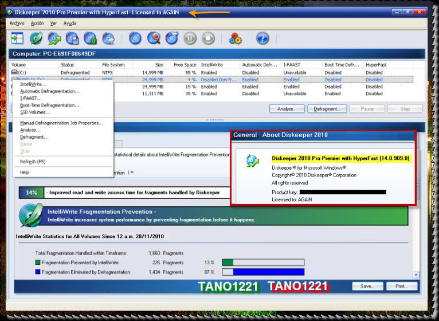
Task: Click the grey Stop toolbar icon
Action: (208, 38)
